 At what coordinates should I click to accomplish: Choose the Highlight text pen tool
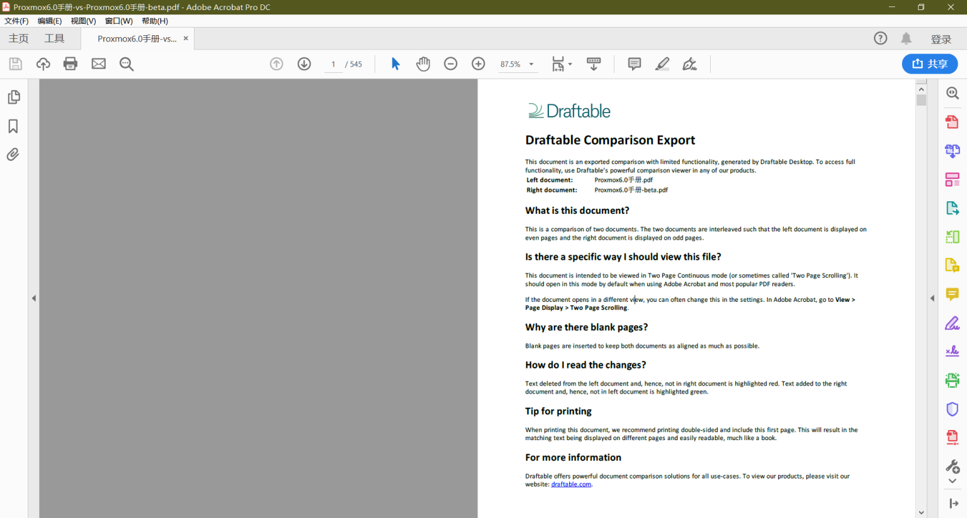(662, 63)
